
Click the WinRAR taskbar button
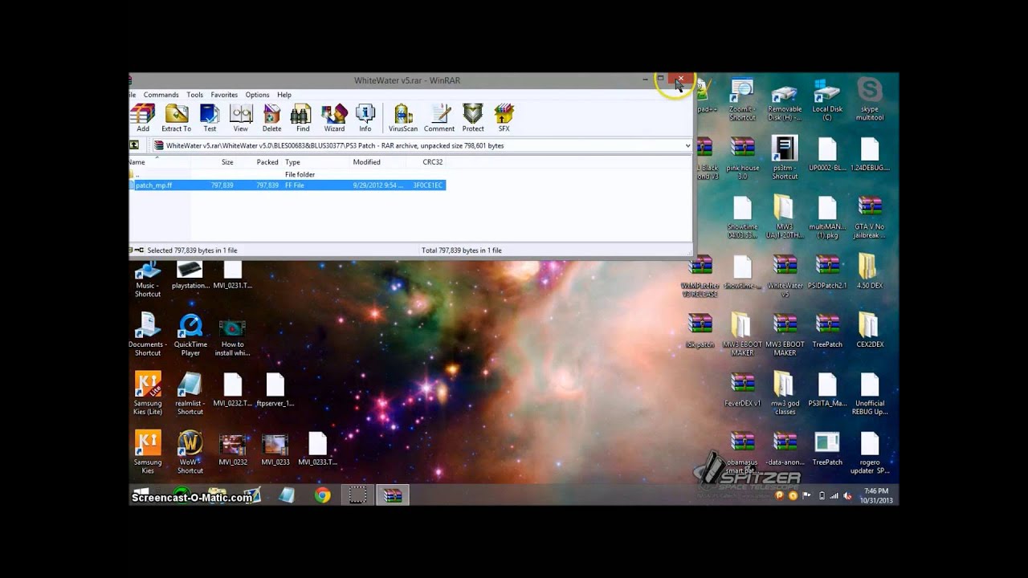tap(392, 495)
